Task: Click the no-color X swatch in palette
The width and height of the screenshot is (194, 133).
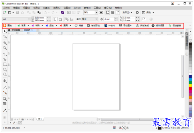Action: pos(190,41)
